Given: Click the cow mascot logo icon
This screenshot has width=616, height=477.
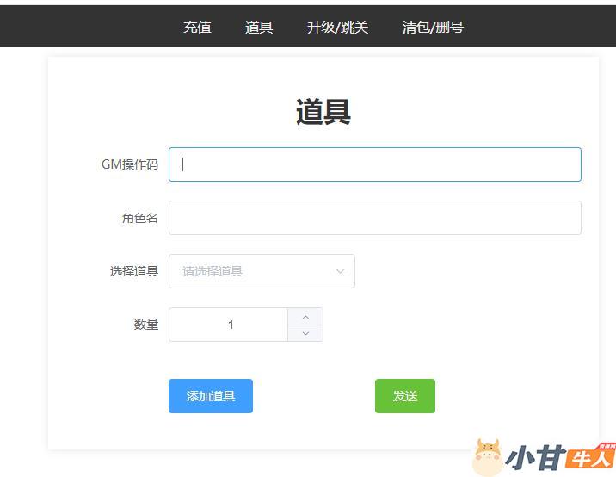Looking at the screenshot, I should click(488, 457).
